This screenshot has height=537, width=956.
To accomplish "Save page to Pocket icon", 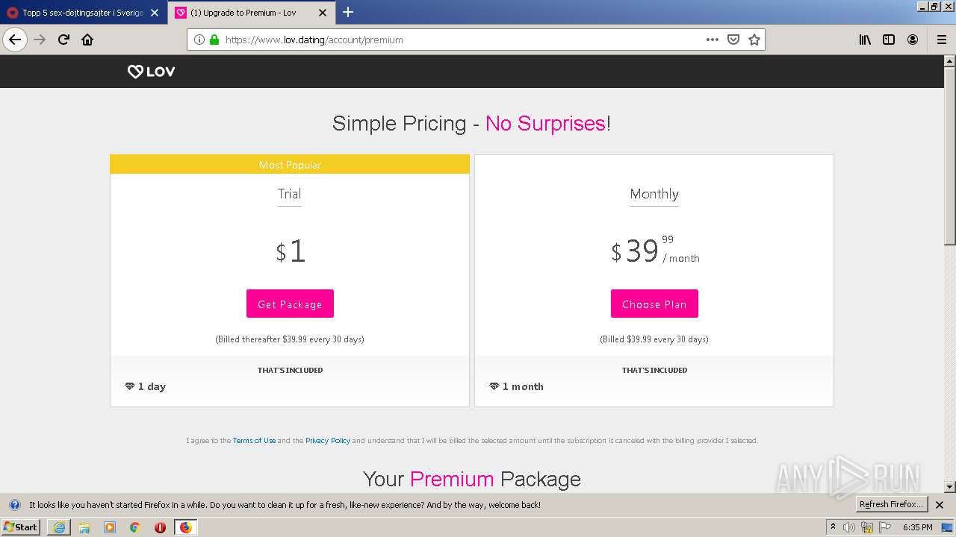I will click(733, 40).
